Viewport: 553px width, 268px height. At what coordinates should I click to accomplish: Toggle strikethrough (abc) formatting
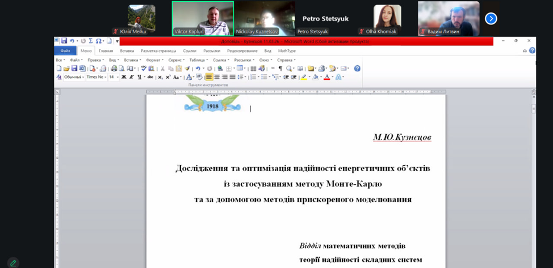coord(150,77)
